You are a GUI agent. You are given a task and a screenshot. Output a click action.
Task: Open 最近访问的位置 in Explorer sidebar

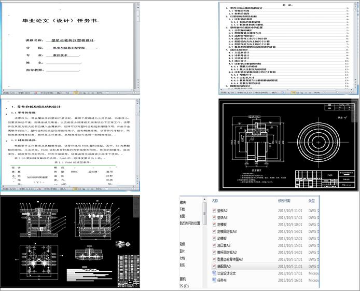click(x=190, y=223)
